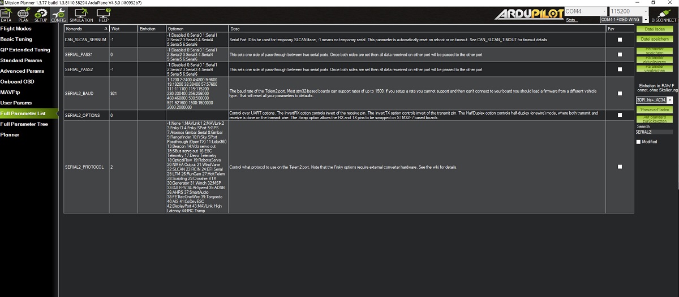The image size is (679, 297).
Task: Click the Desc column header
Action: 416,28
